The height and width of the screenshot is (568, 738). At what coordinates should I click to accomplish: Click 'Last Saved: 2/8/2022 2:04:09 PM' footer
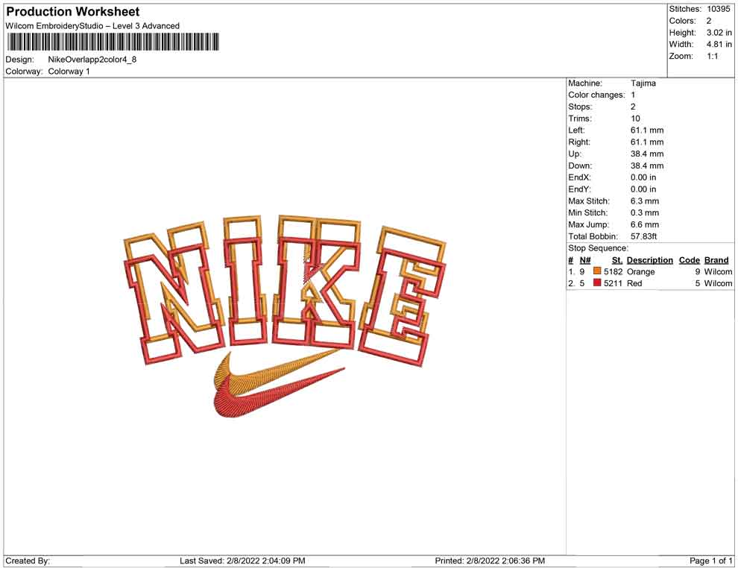click(x=242, y=561)
